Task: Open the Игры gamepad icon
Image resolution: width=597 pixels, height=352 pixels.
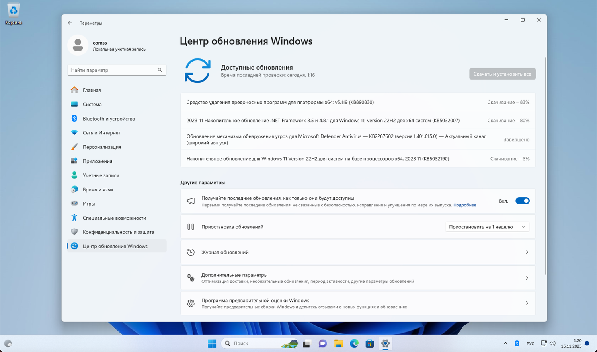Action: (74, 204)
